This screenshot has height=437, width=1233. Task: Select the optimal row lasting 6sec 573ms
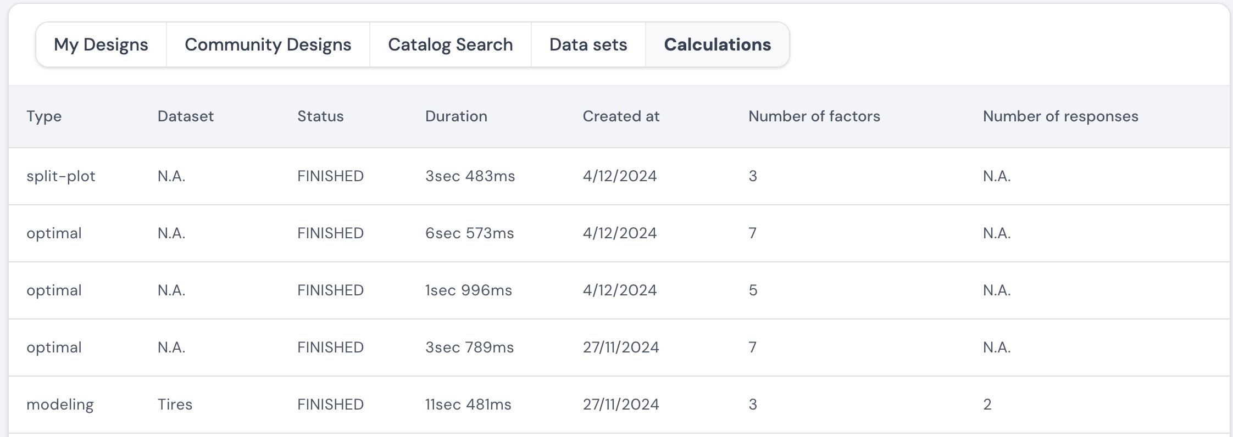(x=619, y=233)
